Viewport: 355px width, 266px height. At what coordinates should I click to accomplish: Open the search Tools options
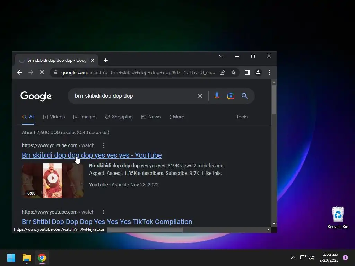(242, 117)
